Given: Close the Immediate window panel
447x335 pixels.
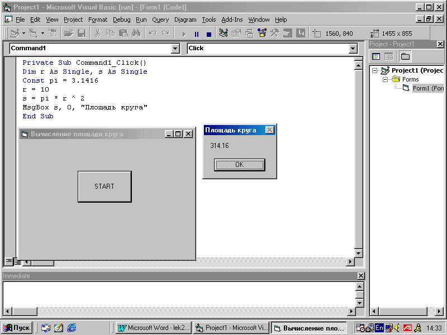Looking at the screenshot, I should (x=360, y=276).
